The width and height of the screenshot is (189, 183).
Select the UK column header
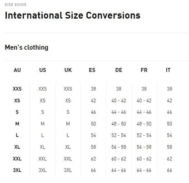click(x=68, y=70)
